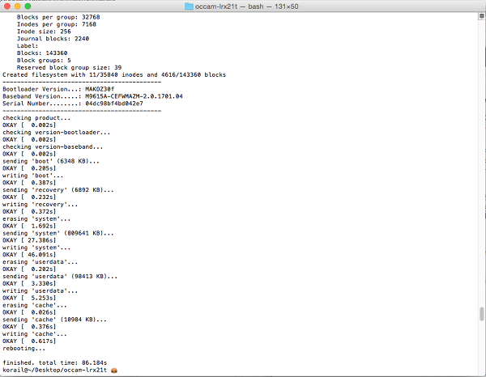486x377 pixels.
Task: Click the "sending 'cache' (10984 KB)" line
Action: (x=54, y=320)
